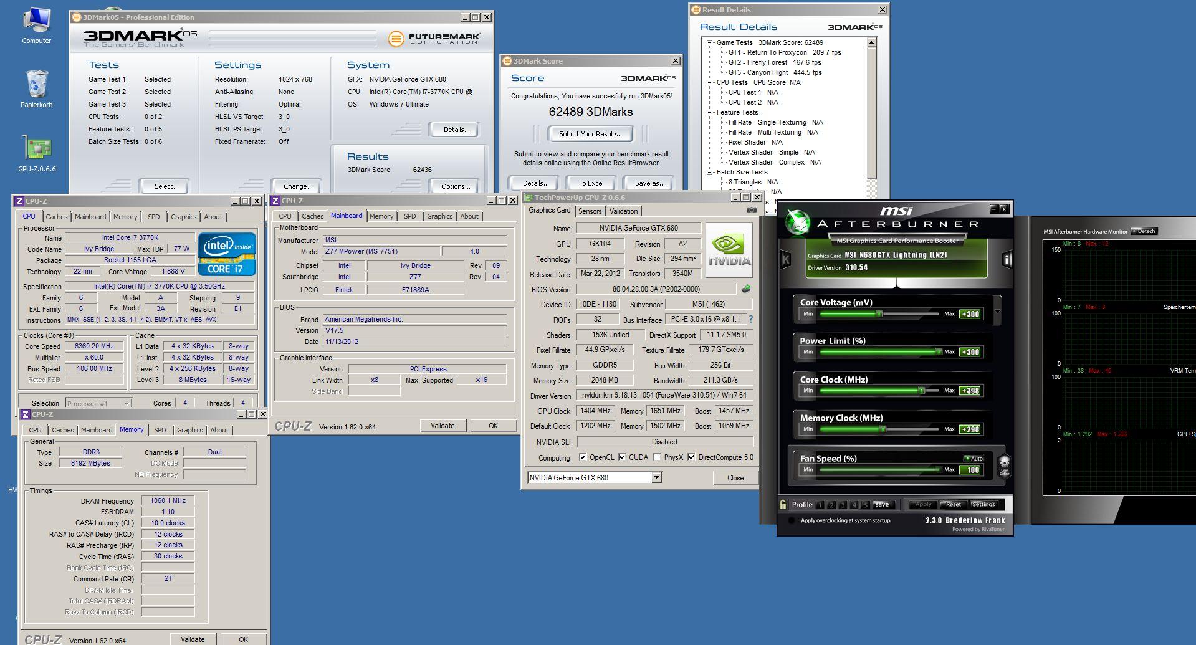Screen dimensions: 1196x645
Task: Click the CPU-Z title icon of the Mainboard window
Action: tap(275, 201)
